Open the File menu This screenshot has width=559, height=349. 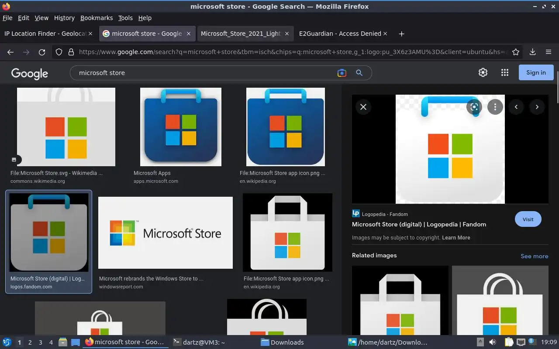7,18
